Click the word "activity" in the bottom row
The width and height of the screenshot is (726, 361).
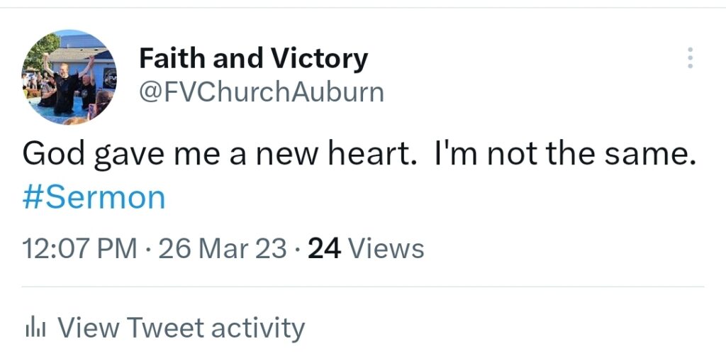(258, 328)
